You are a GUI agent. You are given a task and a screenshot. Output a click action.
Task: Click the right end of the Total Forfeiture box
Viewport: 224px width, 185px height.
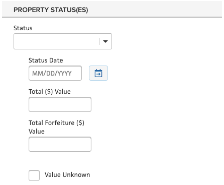click(87, 144)
